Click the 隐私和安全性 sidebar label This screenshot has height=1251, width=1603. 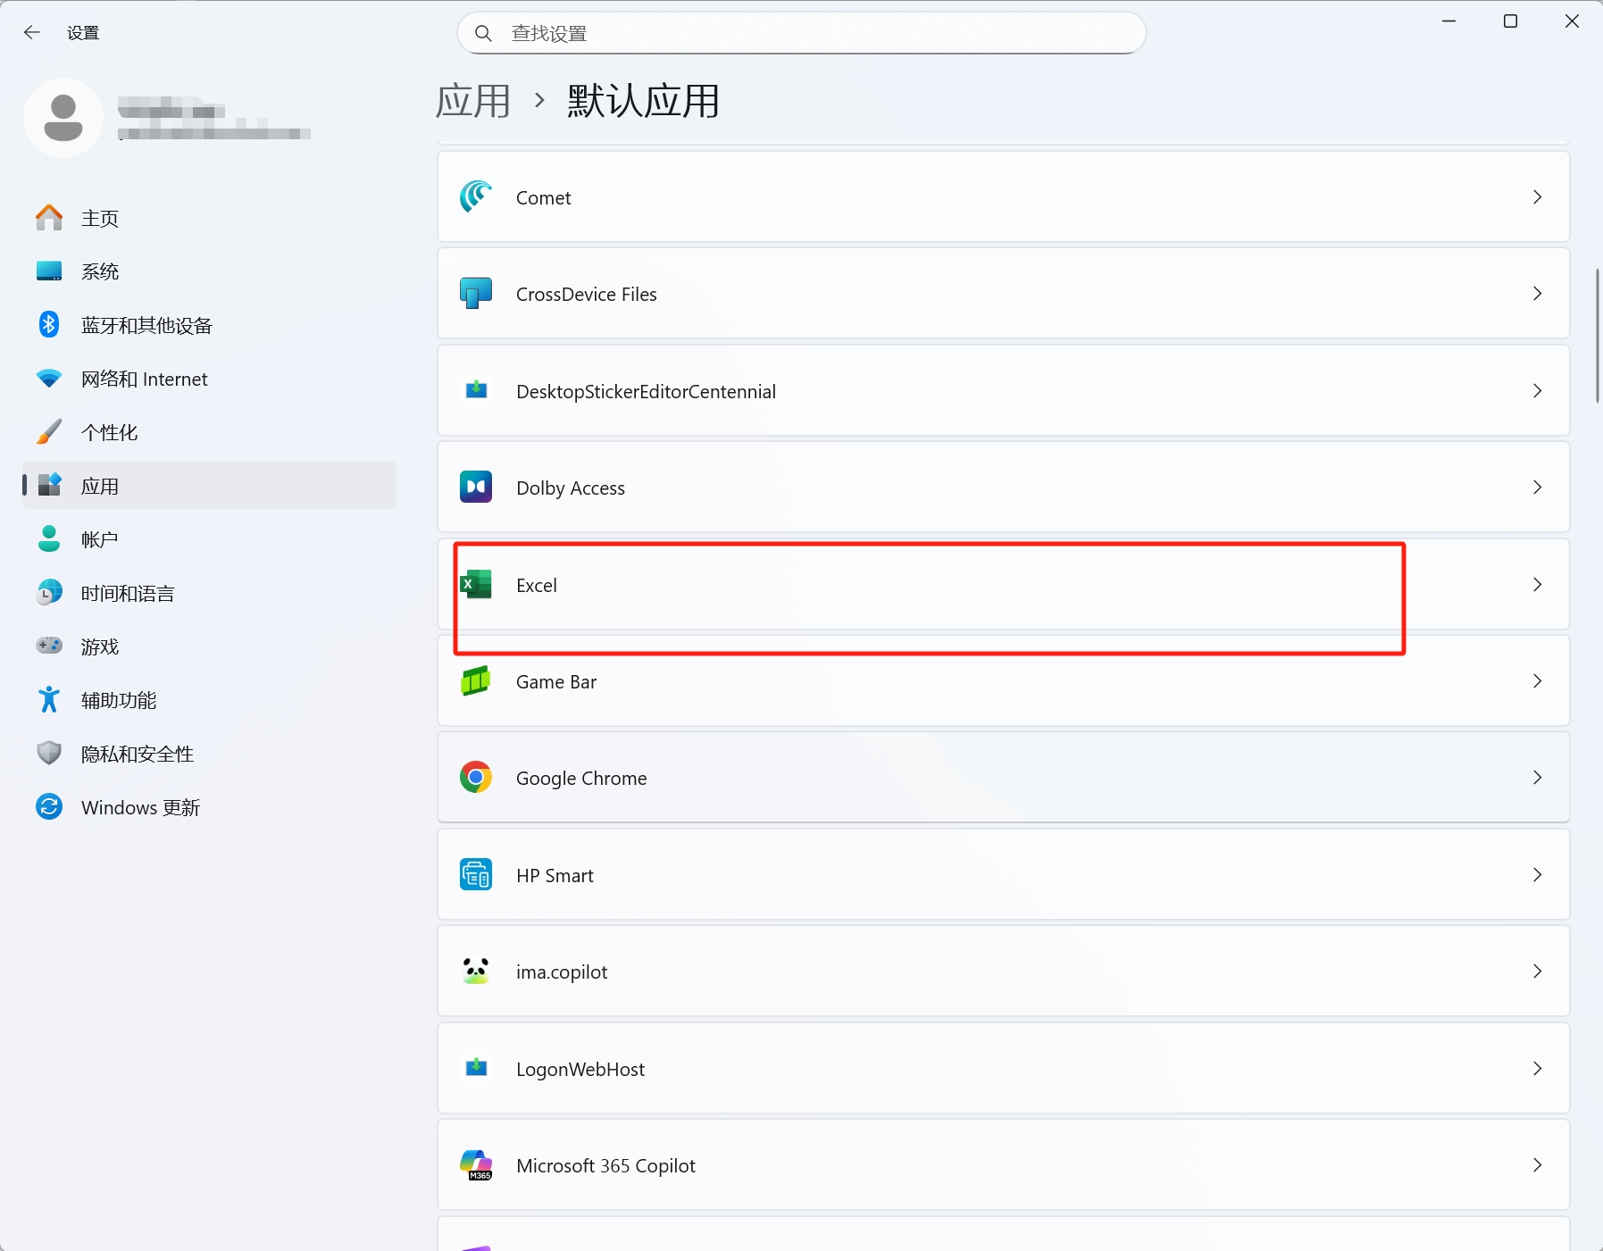(x=138, y=754)
